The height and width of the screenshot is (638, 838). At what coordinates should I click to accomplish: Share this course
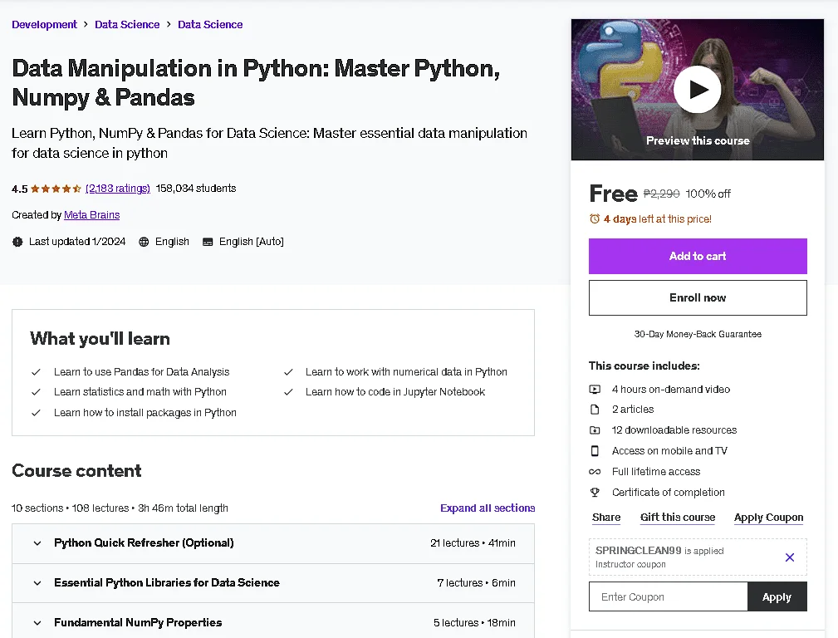pos(606,518)
